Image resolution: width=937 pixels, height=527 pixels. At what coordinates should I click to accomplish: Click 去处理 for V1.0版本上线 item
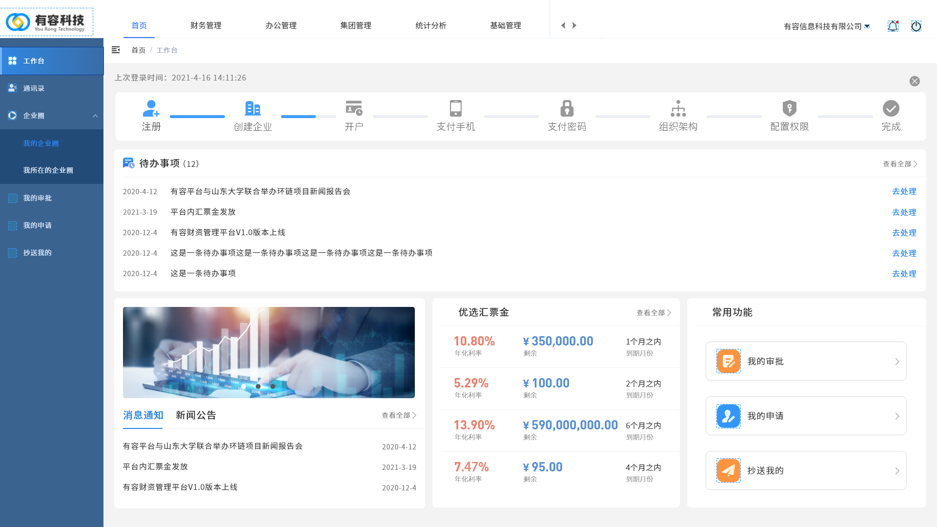click(904, 233)
